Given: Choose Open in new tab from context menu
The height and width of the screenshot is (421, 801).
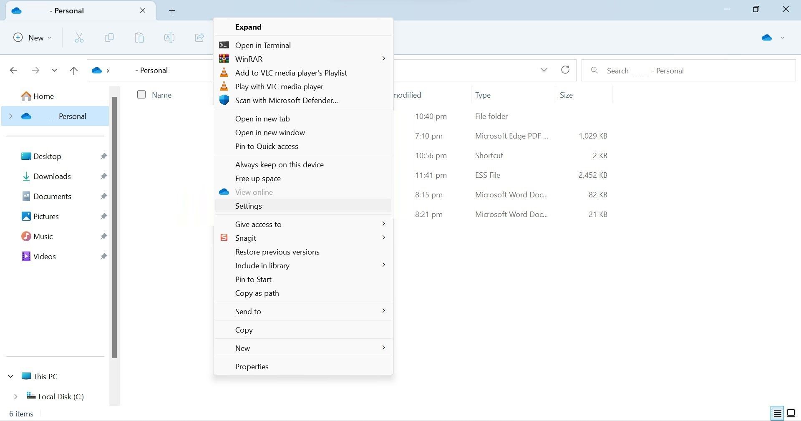Looking at the screenshot, I should [262, 118].
